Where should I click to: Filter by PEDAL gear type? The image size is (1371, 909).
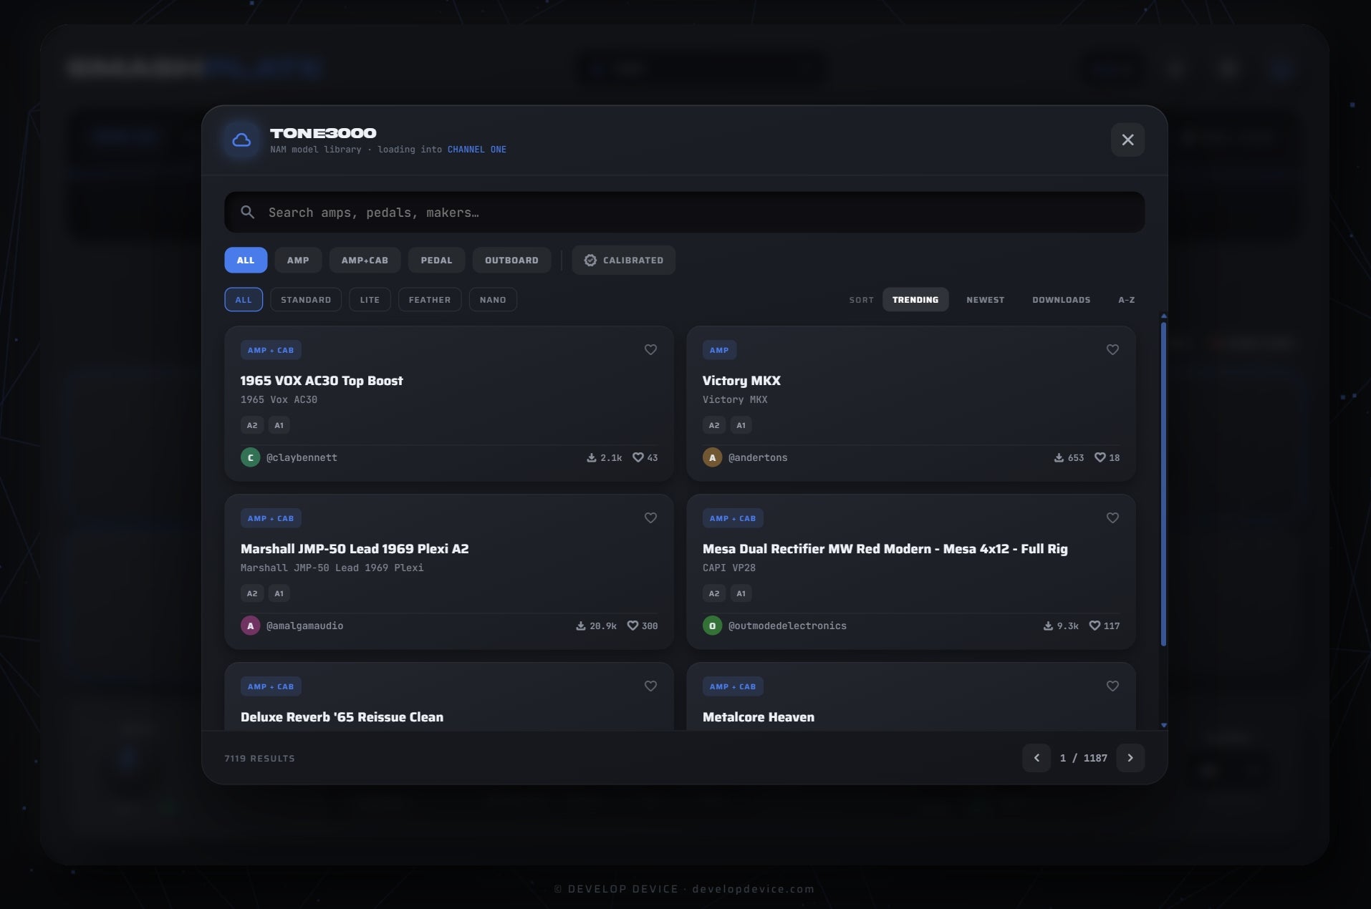436,260
